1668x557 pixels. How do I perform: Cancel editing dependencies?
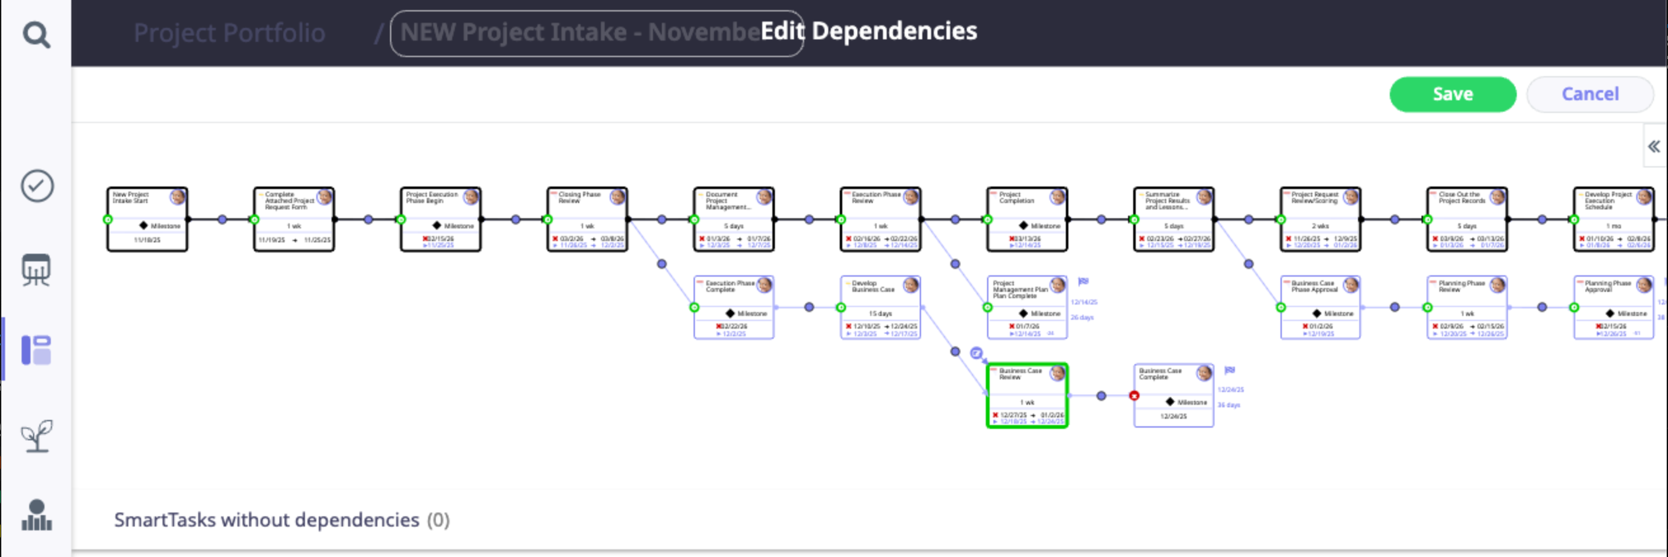pyautogui.click(x=1590, y=95)
